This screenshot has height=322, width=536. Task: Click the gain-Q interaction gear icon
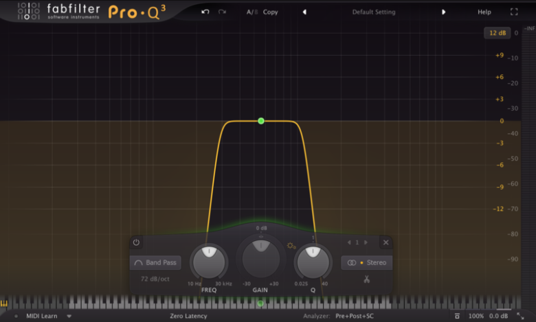point(291,246)
